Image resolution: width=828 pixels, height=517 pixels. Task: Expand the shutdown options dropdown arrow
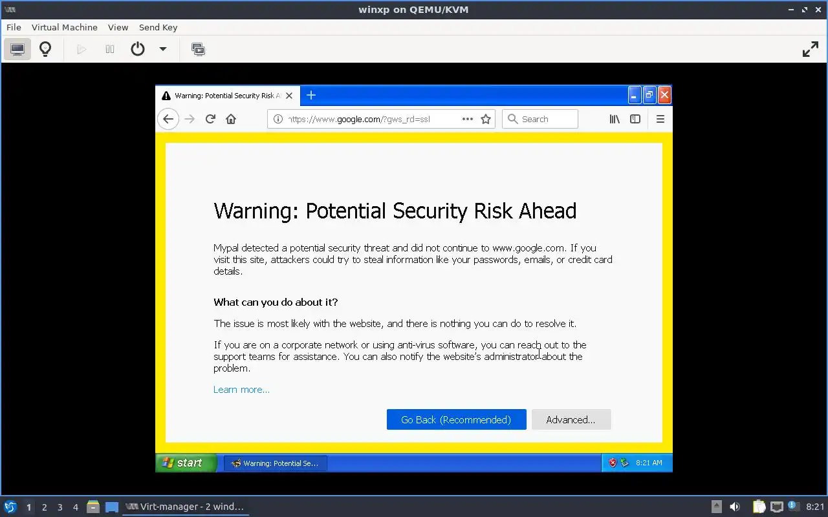(163, 49)
